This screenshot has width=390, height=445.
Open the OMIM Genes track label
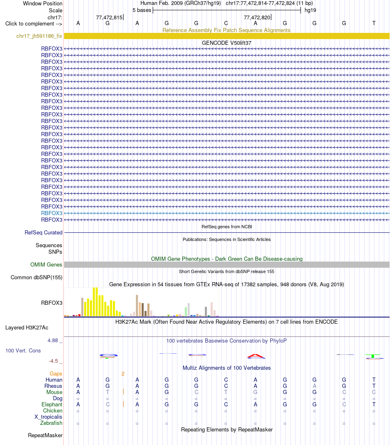click(46, 264)
